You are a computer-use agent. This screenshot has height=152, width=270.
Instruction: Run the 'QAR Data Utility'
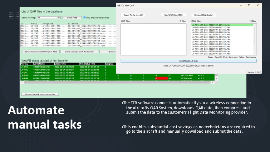tap(174, 15)
